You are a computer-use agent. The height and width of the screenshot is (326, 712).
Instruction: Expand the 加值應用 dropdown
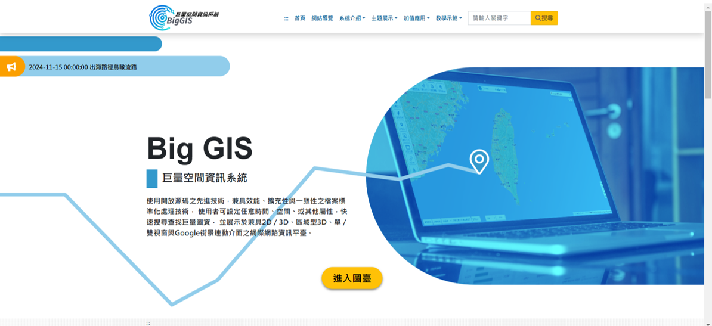[416, 18]
